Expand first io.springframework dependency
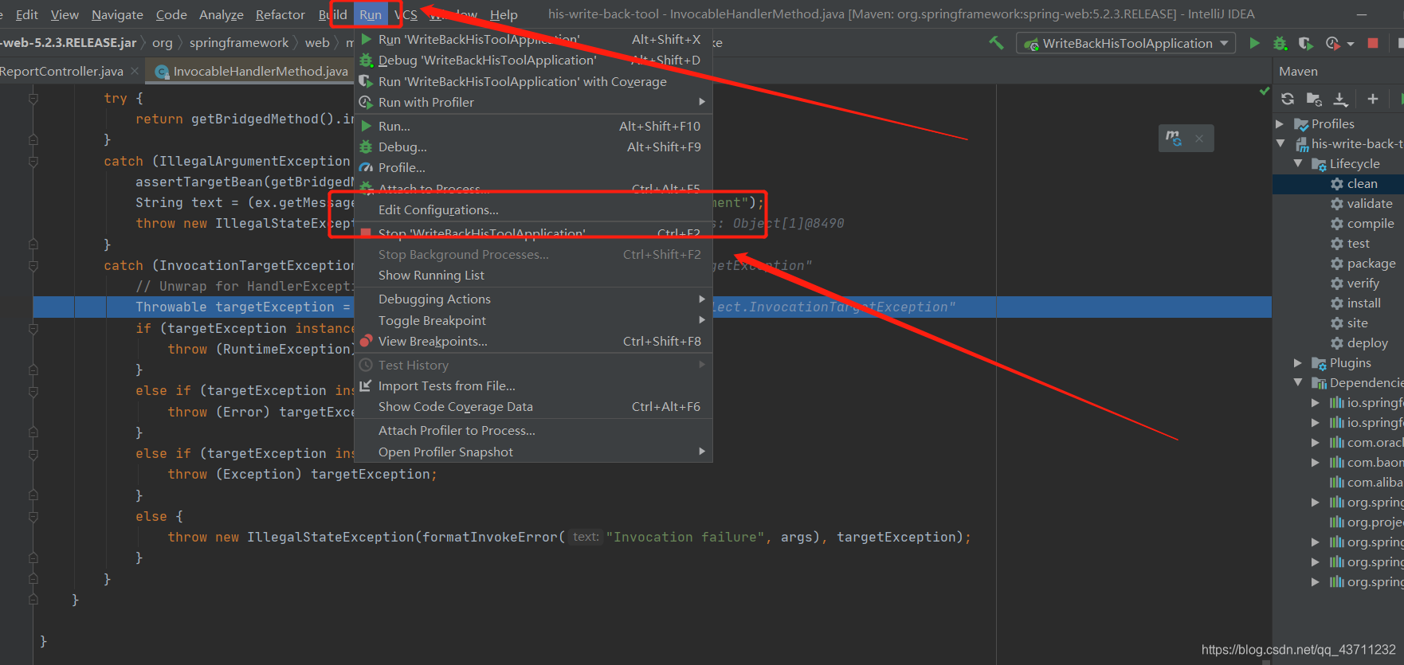 click(1316, 403)
